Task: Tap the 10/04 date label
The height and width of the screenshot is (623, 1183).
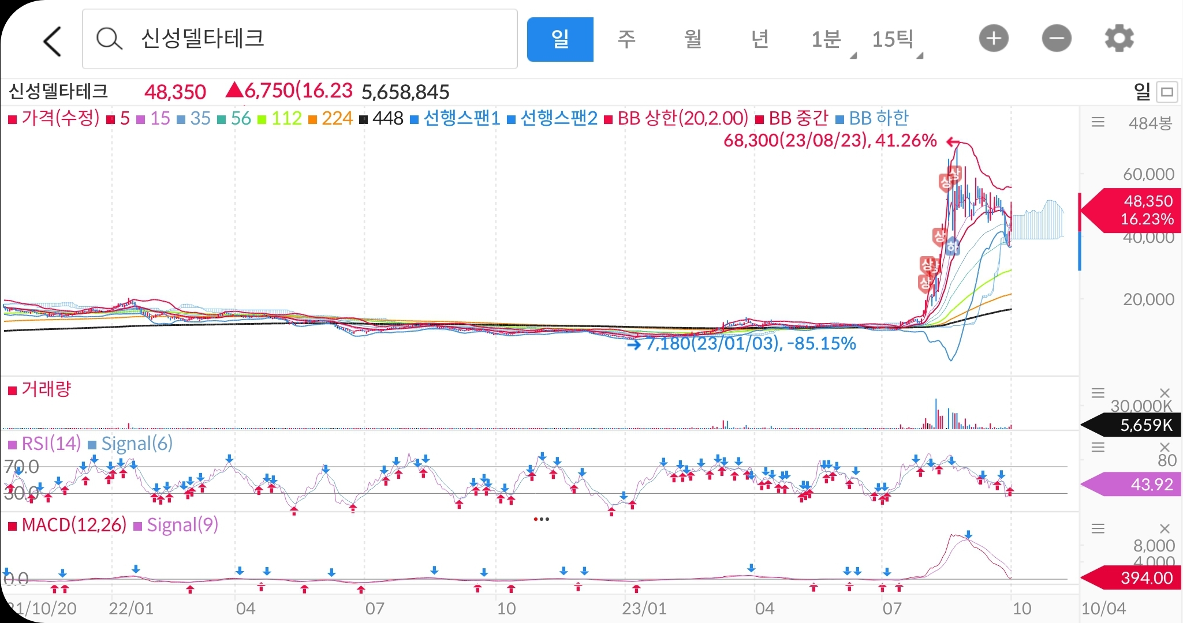Action: [x=1103, y=609]
